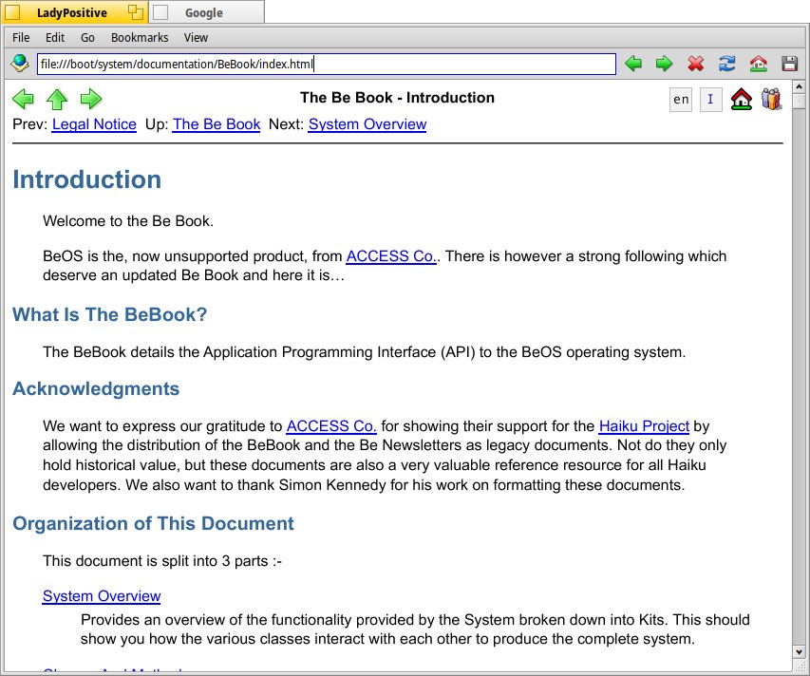The height and width of the screenshot is (676, 810).
Task: Open ACCESS Co. link in the Acknowledgments paragraph
Action: [x=331, y=426]
